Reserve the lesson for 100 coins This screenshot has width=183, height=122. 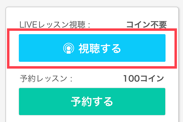[92, 102]
